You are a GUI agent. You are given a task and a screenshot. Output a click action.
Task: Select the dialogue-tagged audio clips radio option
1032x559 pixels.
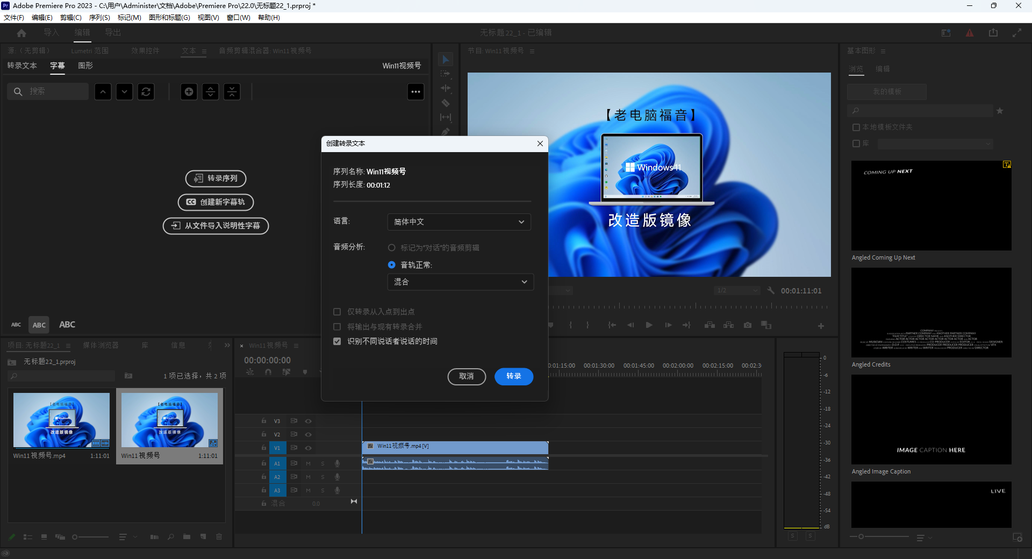pos(391,248)
